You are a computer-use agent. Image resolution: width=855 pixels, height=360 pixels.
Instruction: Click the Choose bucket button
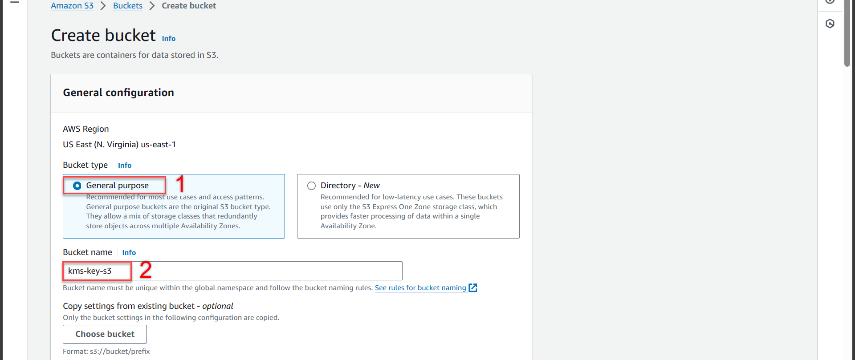tap(105, 334)
